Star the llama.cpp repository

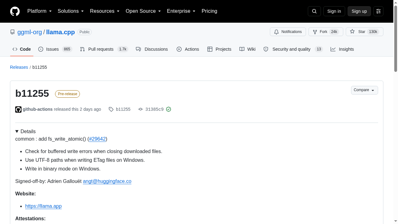click(x=364, y=32)
